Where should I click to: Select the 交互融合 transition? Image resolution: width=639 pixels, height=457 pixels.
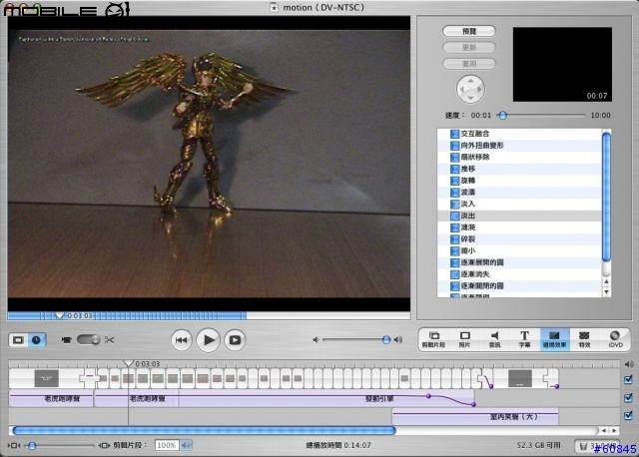(x=519, y=134)
